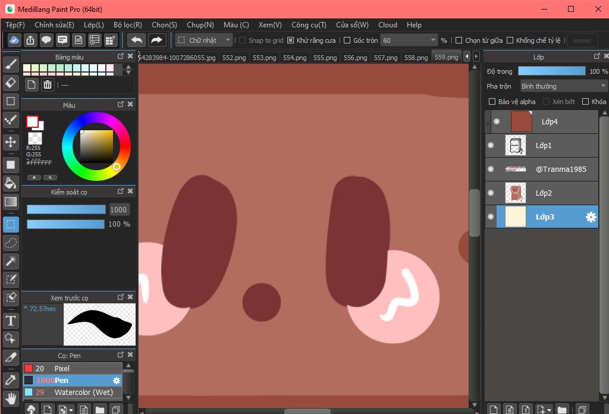Undock the Xem trước cọ panel
The width and height of the screenshot is (609, 414).
[x=120, y=297]
